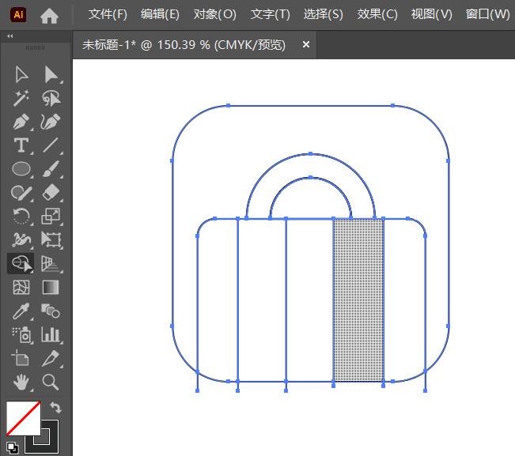Select the Hand tool
The image size is (515, 456).
[x=21, y=382]
